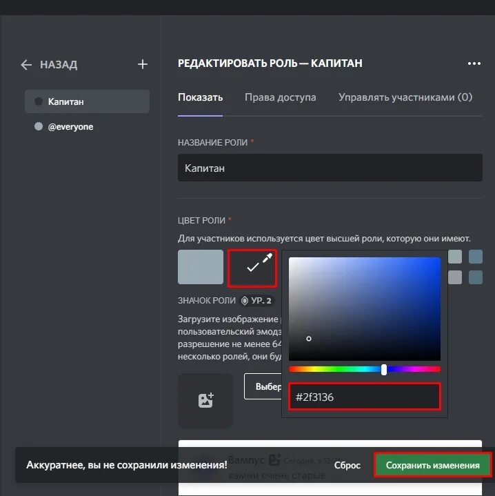Image resolution: width=495 pixels, height=496 pixels.
Task: Click the НАЗАД text label
Action: click(59, 65)
